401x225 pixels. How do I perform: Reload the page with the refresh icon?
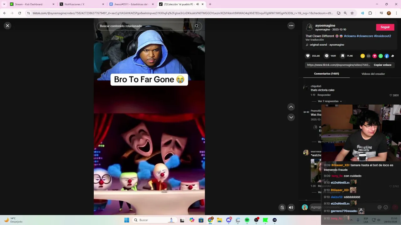click(19, 13)
